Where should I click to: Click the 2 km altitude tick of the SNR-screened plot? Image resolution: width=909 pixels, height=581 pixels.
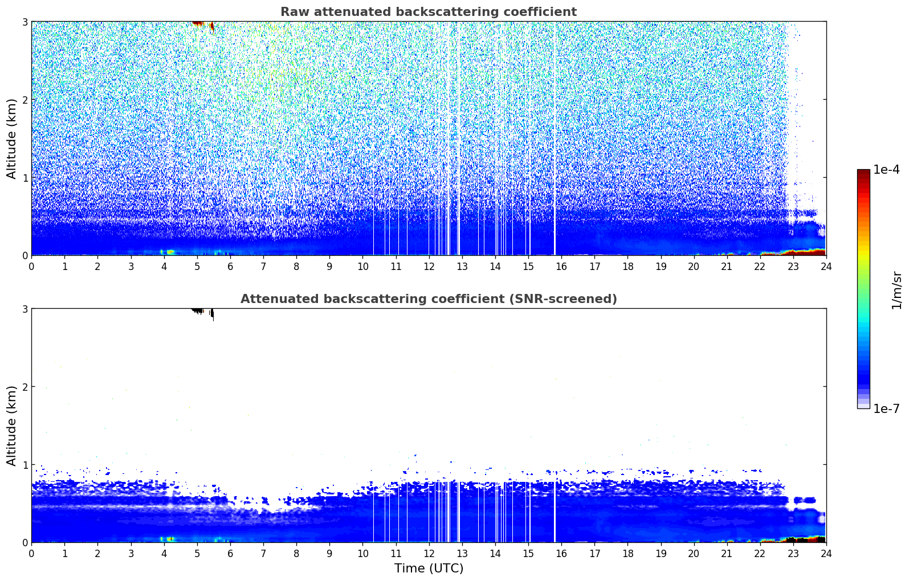pyautogui.click(x=25, y=387)
